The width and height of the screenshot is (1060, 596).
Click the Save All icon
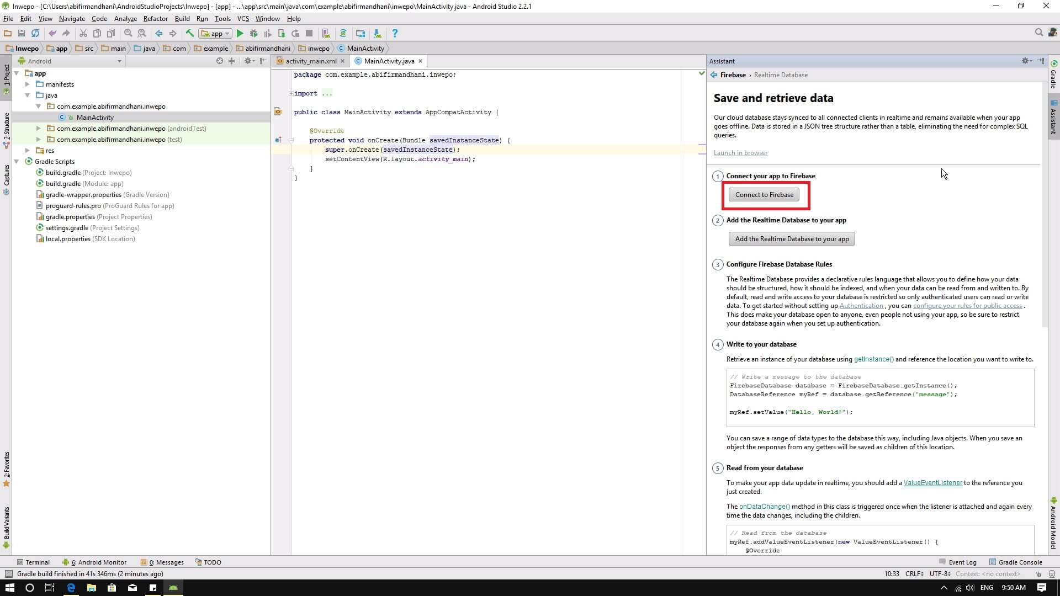point(22,34)
